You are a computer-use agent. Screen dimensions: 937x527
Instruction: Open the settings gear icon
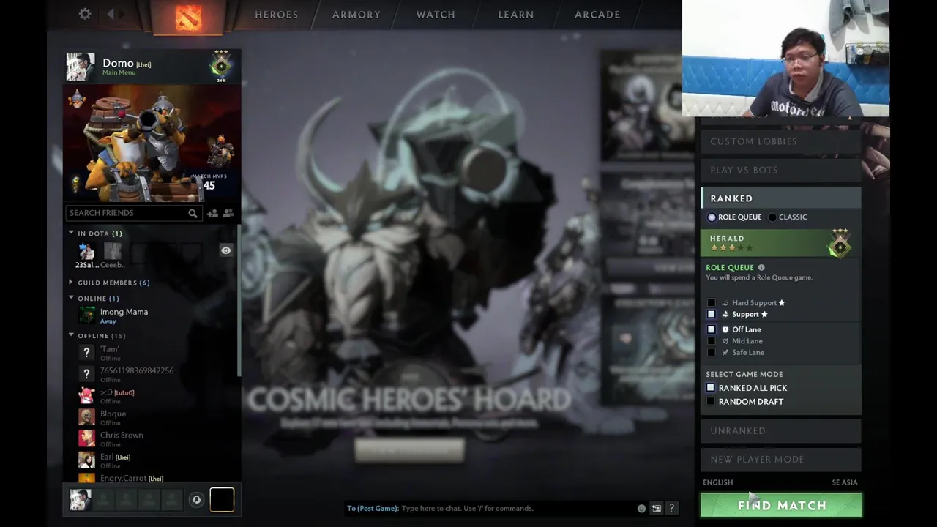[85, 14]
